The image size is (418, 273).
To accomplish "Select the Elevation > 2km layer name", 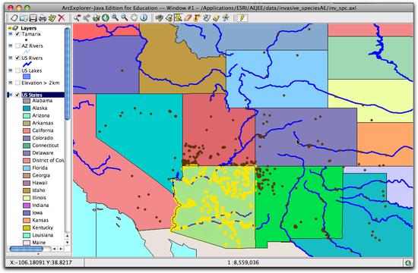I will pyautogui.click(x=40, y=83).
